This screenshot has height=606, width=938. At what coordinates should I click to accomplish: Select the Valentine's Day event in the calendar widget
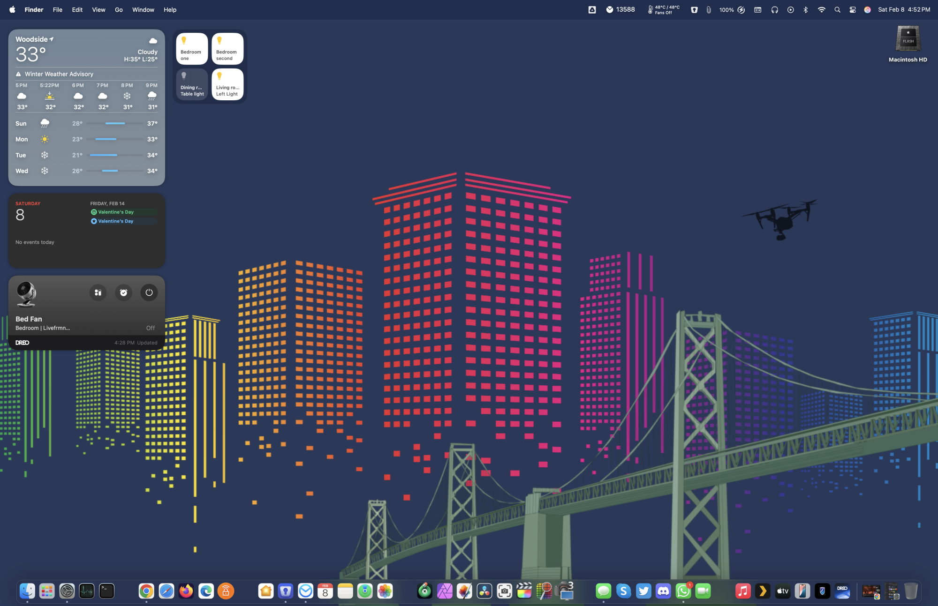116,212
